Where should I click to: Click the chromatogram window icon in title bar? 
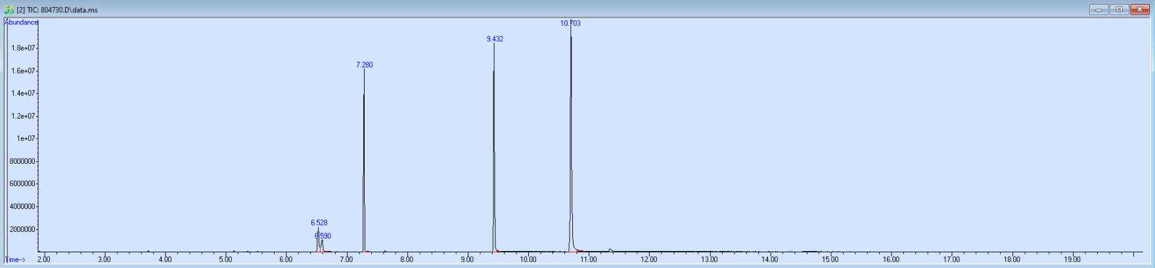[9, 10]
